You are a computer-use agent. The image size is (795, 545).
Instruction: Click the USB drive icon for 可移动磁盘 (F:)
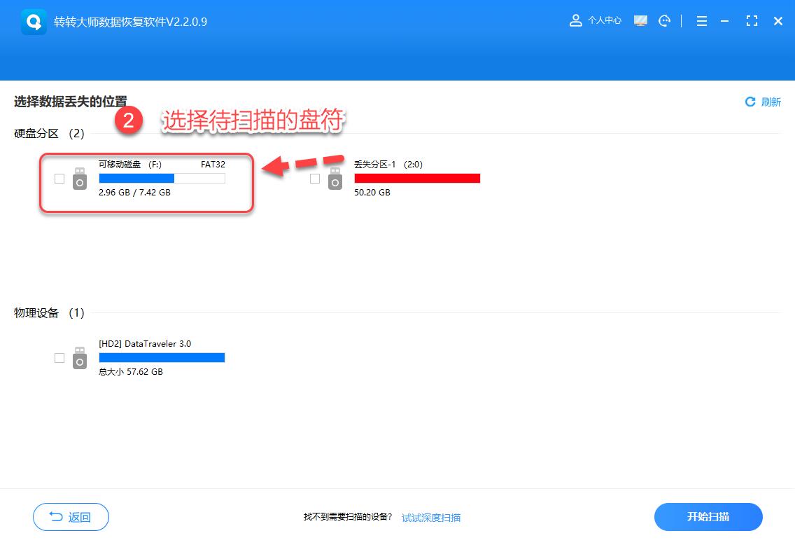[80, 179]
